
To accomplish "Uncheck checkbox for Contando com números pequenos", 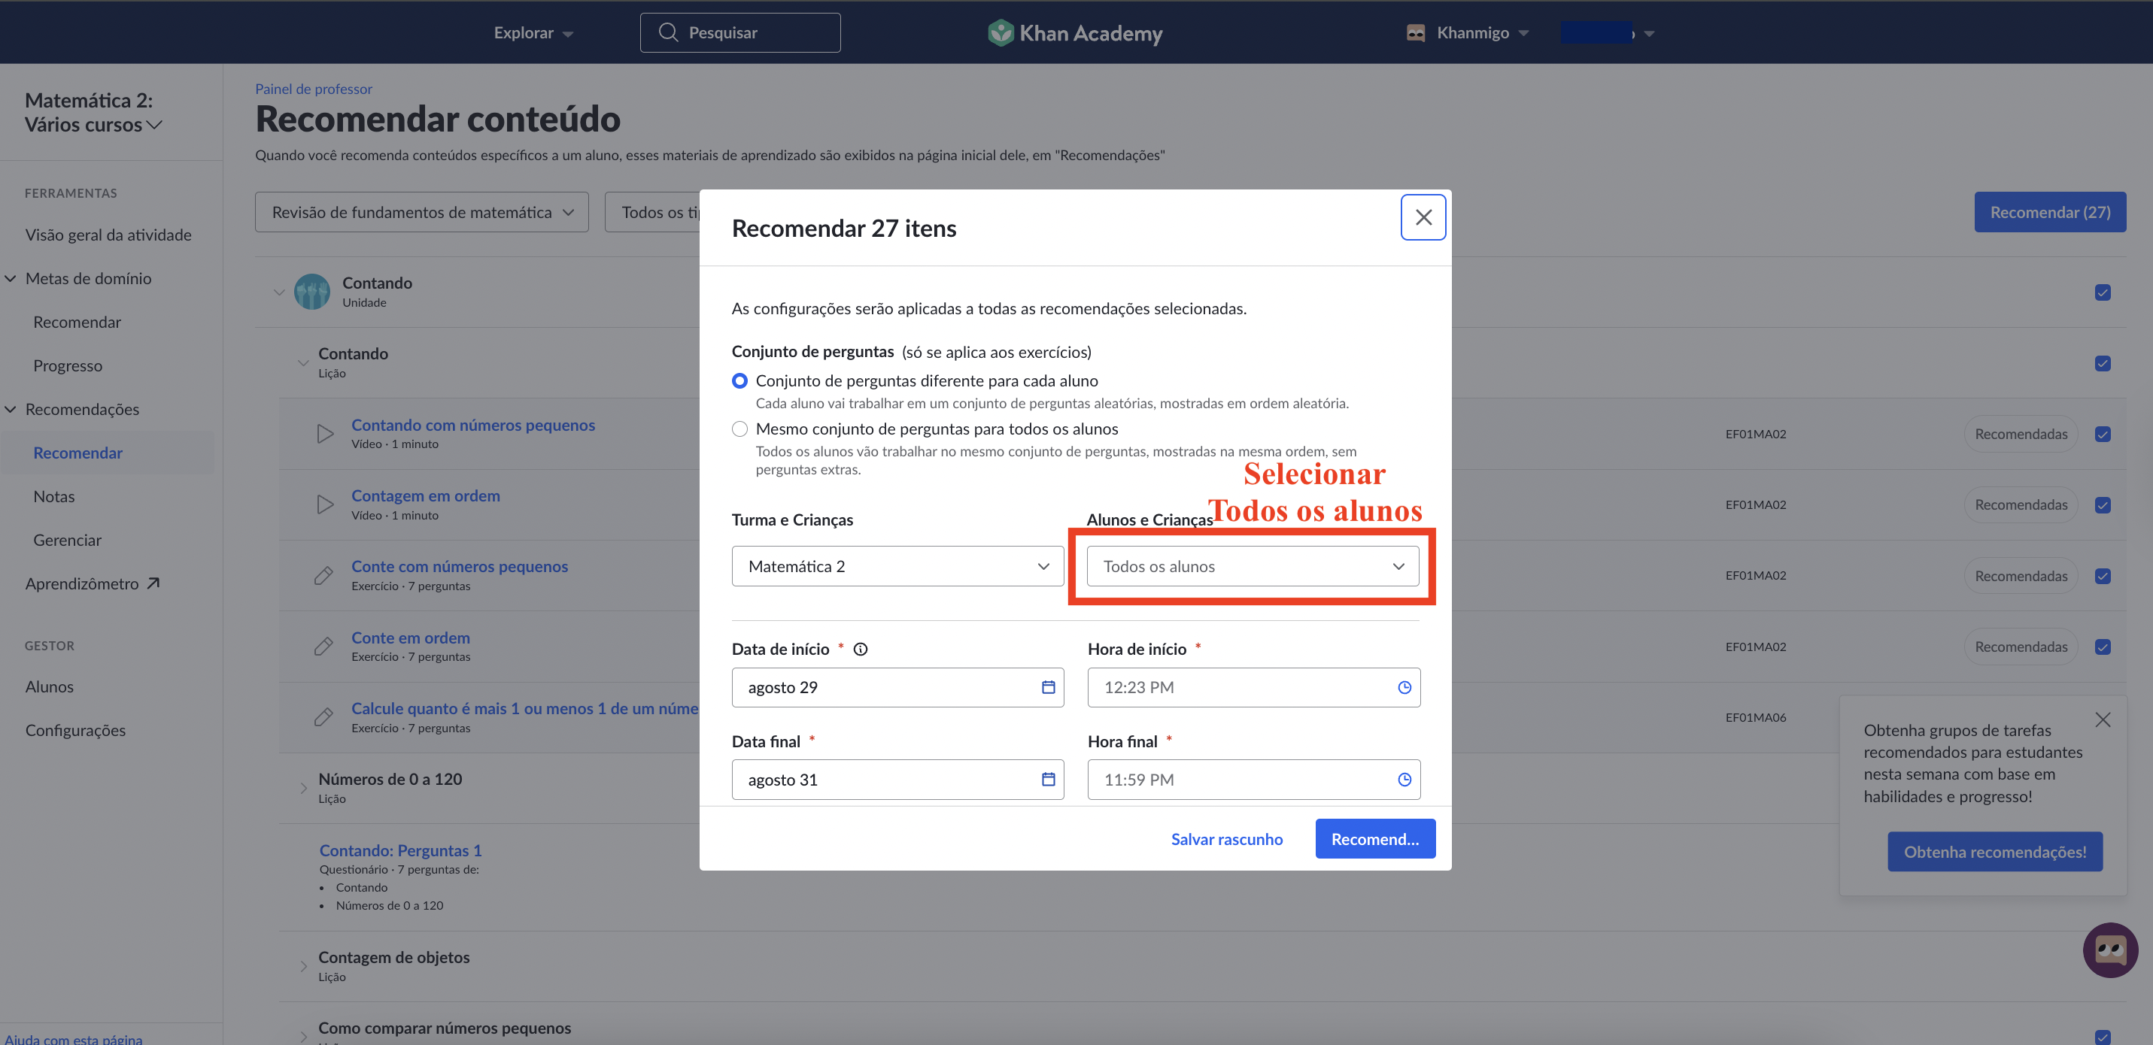I will click(x=2102, y=435).
